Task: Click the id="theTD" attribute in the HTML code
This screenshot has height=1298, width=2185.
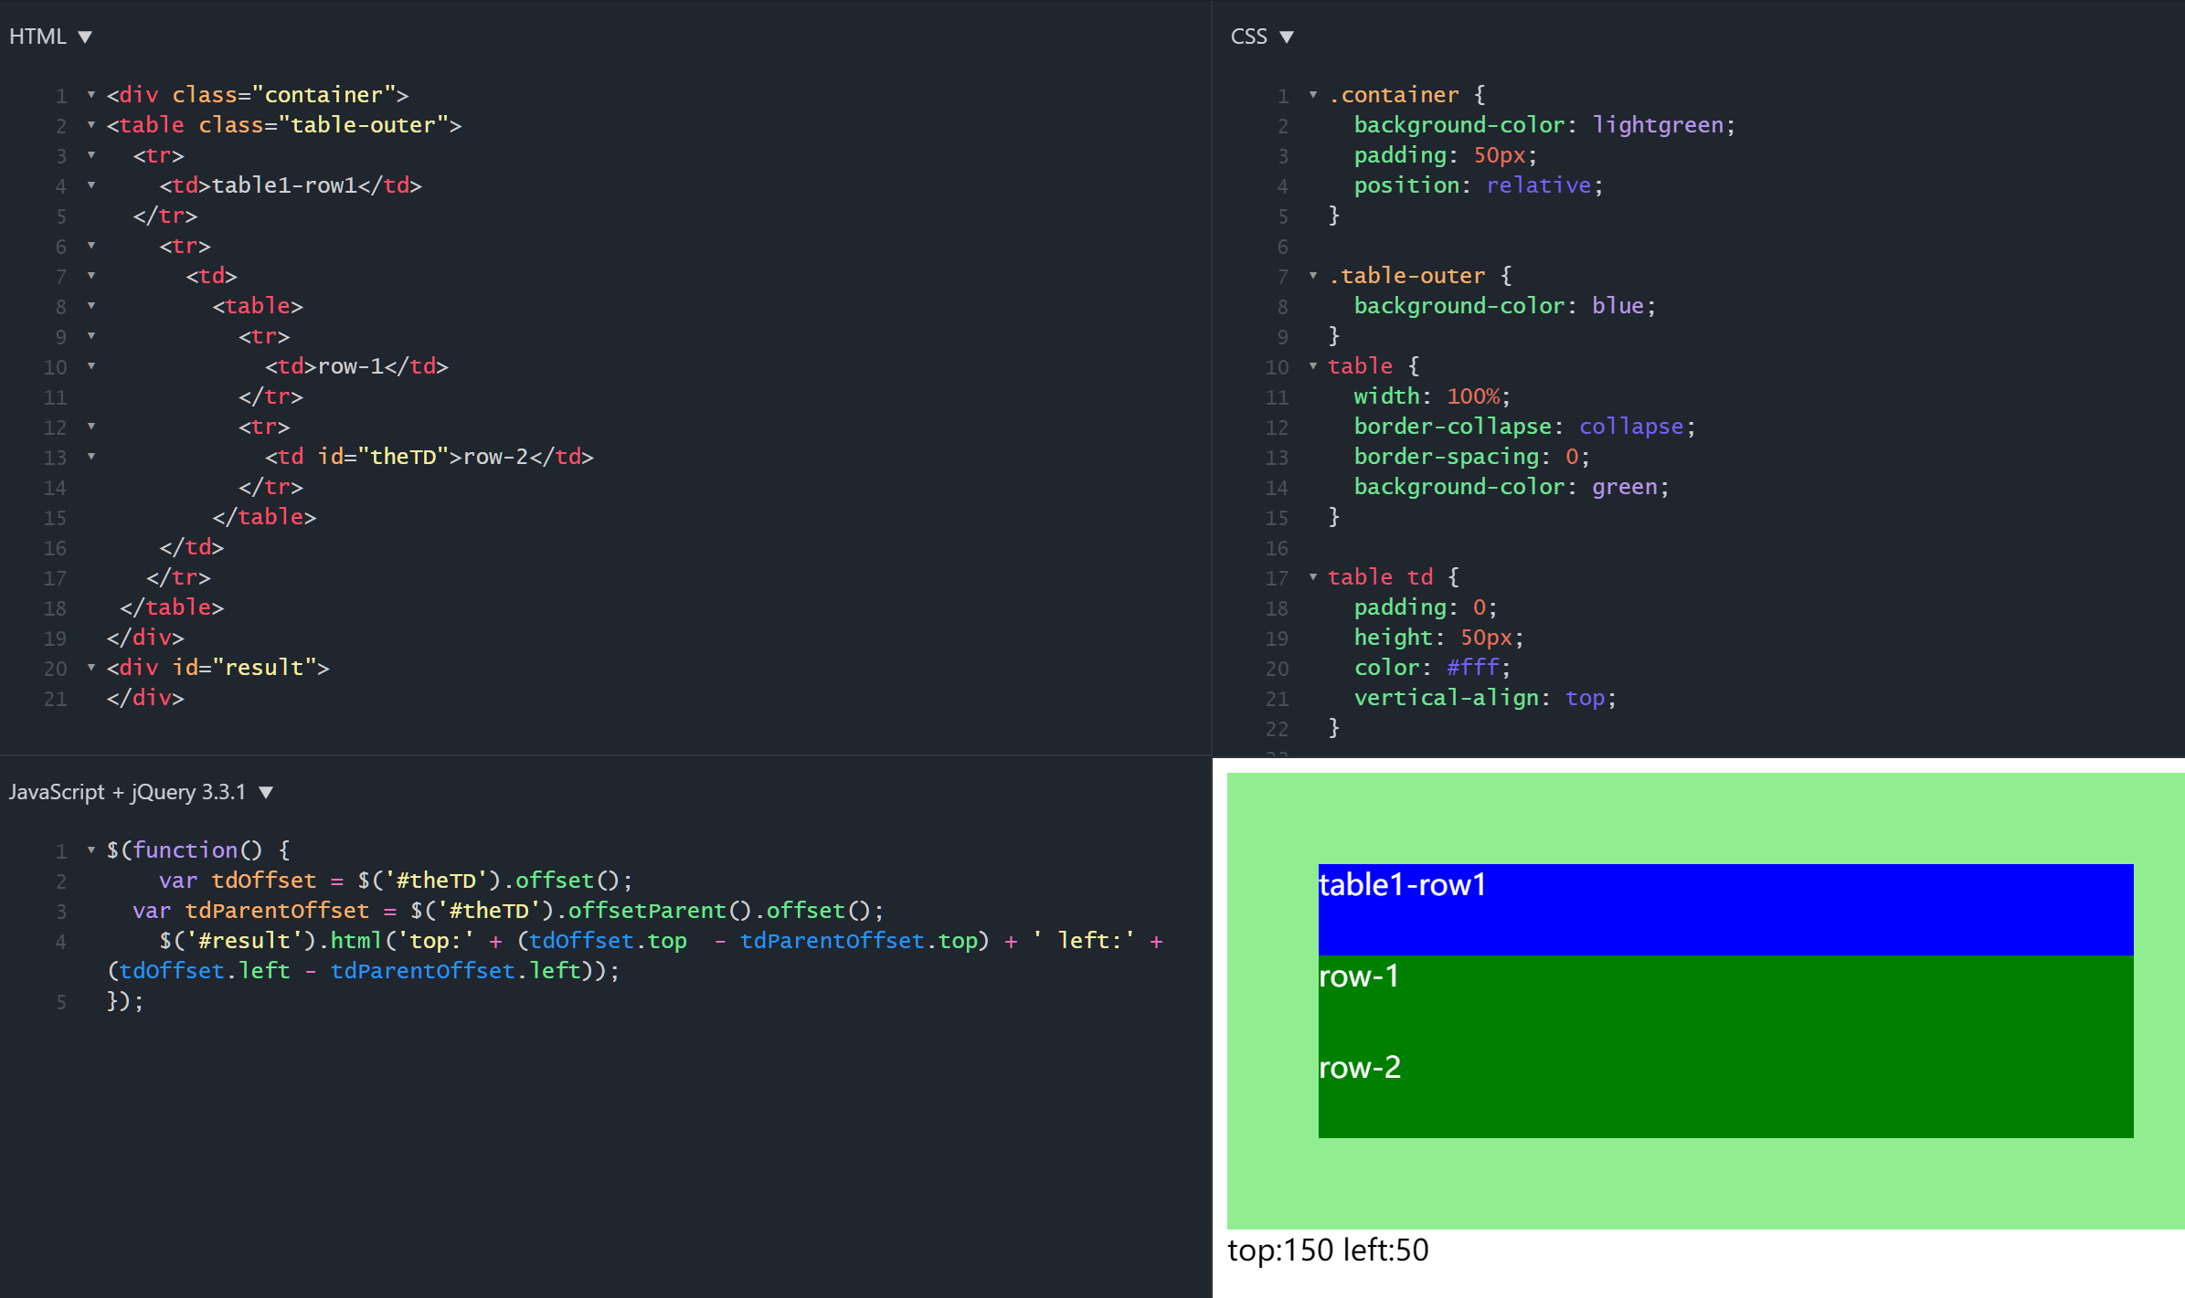Action: coord(383,457)
